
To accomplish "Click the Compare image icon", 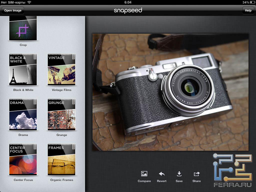I will pos(144,174).
